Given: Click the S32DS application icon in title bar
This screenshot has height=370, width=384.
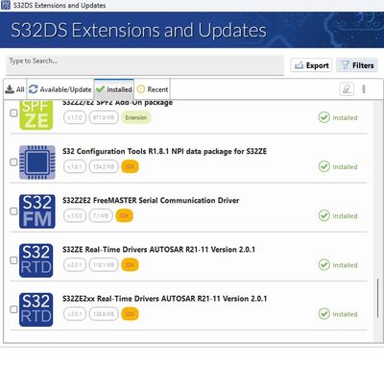Looking at the screenshot, I should point(6,5).
